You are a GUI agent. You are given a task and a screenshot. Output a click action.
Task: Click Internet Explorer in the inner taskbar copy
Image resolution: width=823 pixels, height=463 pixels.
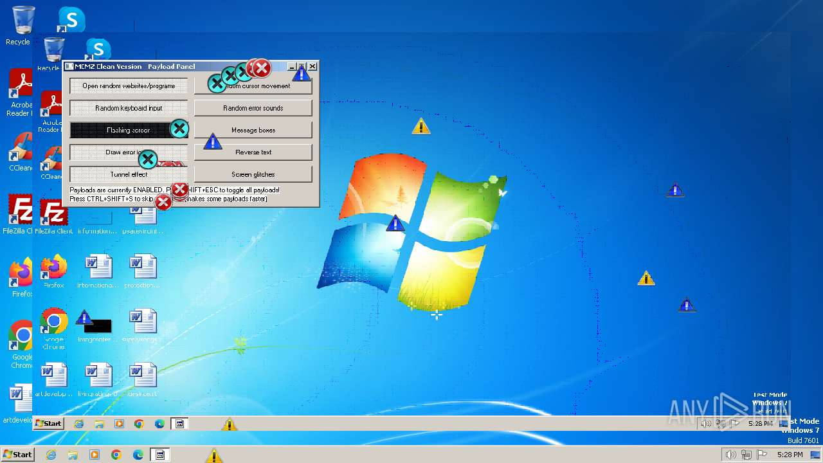click(x=79, y=424)
